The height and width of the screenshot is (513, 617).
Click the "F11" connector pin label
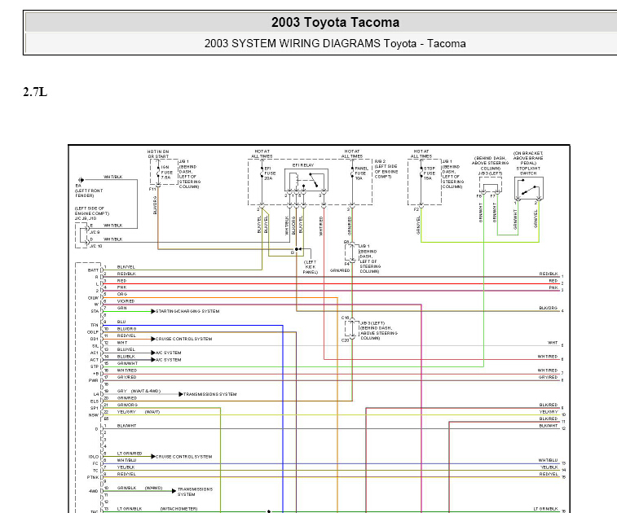tap(152, 189)
